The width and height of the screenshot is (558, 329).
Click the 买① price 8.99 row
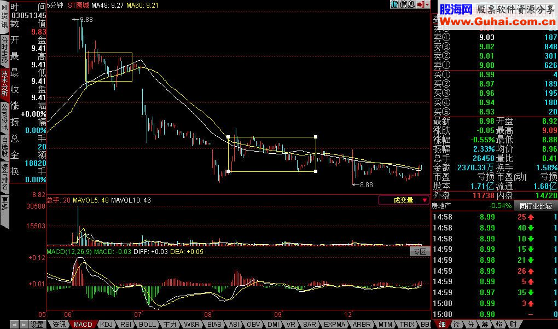pos(495,74)
